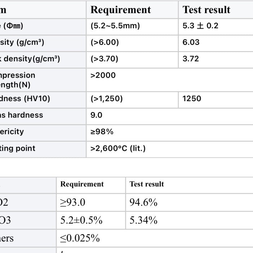
Task: Click the ≥93.0 requirement cell
Action: click(73, 202)
